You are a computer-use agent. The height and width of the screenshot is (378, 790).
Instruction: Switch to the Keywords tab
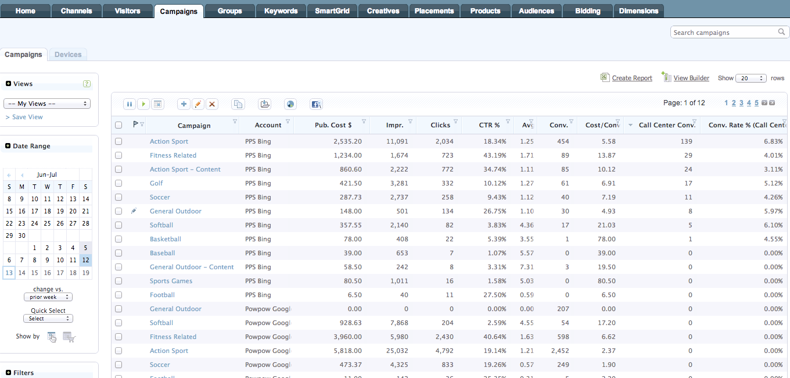click(x=281, y=10)
